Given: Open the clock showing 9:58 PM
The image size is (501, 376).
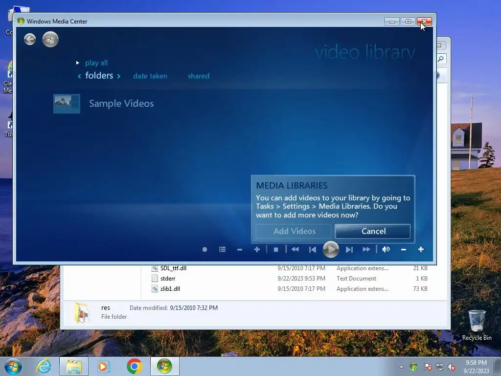Looking at the screenshot, I should (x=476, y=367).
